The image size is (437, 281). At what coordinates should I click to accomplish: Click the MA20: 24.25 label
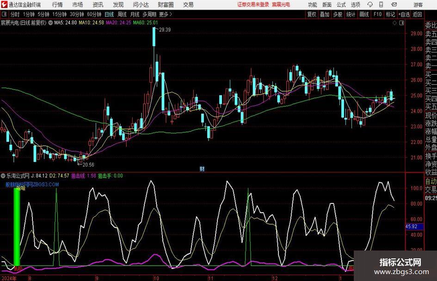coord(118,23)
